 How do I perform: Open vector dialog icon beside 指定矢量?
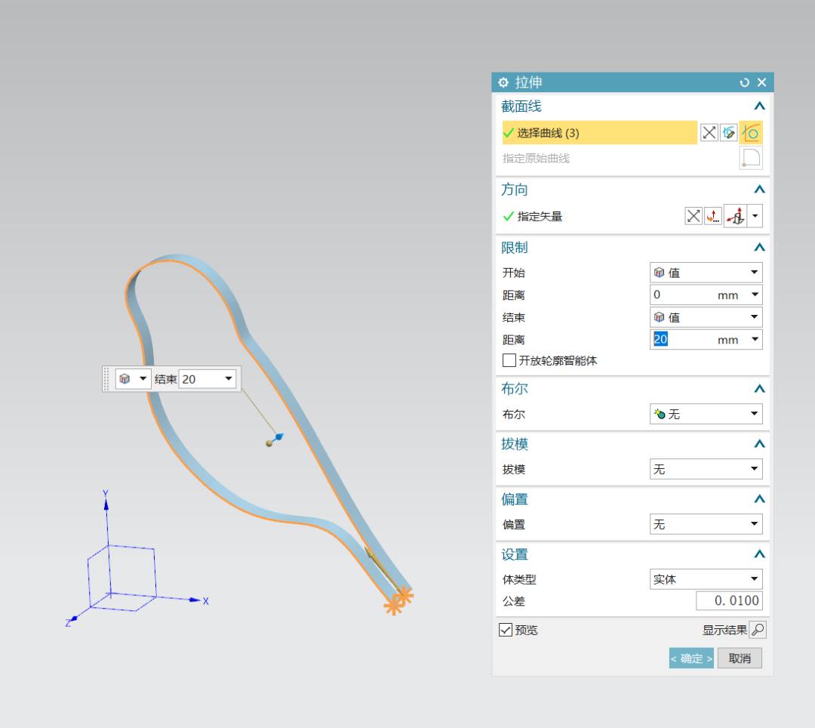(713, 216)
